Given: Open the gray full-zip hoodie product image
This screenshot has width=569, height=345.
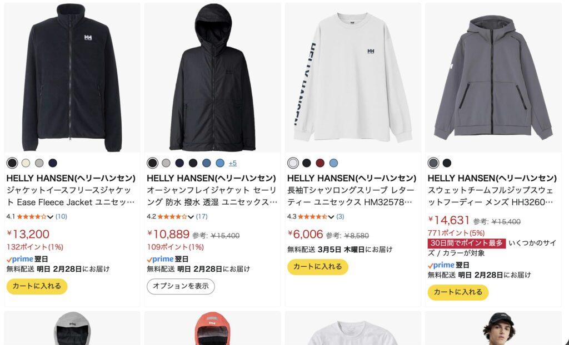Looking at the screenshot, I should [493, 78].
